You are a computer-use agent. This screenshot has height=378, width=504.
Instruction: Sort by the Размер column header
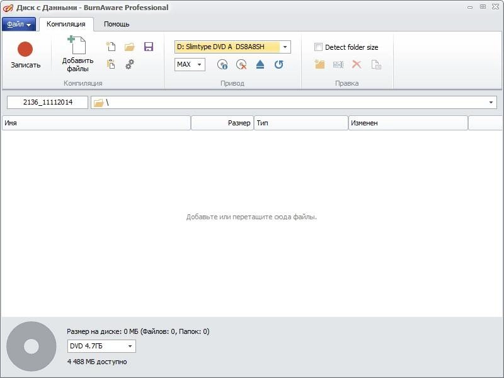[x=222, y=123]
